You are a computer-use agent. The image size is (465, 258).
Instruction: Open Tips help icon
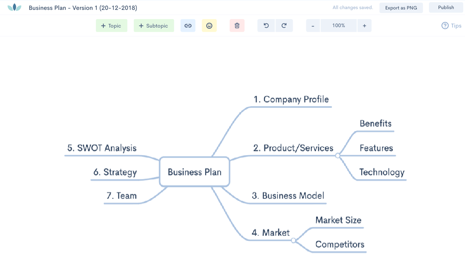(x=445, y=26)
